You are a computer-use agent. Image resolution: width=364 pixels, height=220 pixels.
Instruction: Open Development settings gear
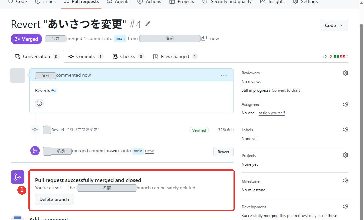345,206
